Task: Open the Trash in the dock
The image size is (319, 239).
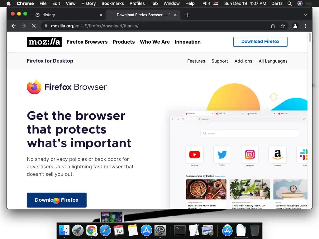Action: coord(255,231)
